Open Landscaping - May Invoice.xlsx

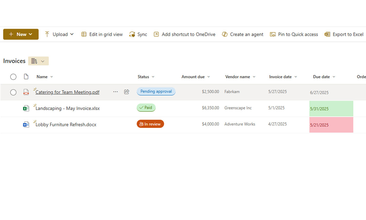tap(67, 108)
